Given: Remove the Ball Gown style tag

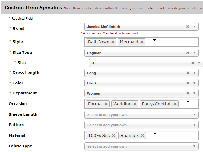Looking at the screenshot, I should click(x=113, y=42).
